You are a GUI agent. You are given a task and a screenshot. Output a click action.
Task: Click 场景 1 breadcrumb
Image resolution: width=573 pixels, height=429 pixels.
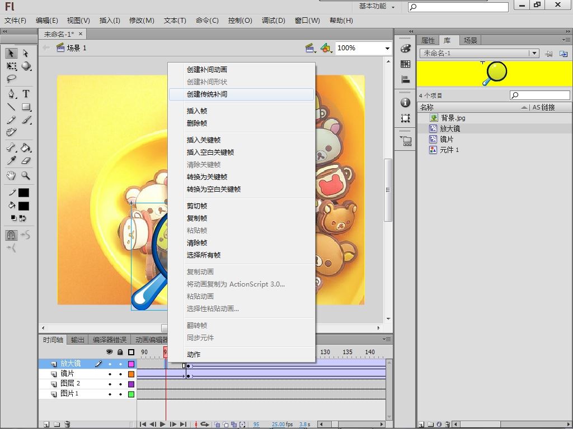coord(72,48)
